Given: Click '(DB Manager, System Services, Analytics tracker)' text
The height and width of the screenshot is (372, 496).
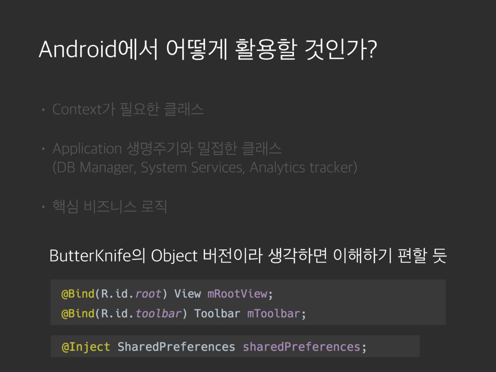Looking at the screenshot, I should click(205, 167).
